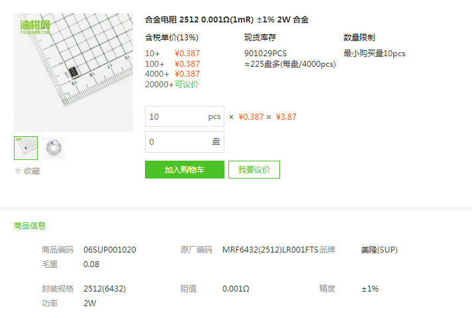Click the reel (盘) quantity input field
The width and height of the screenshot is (472, 318).
[x=185, y=141]
